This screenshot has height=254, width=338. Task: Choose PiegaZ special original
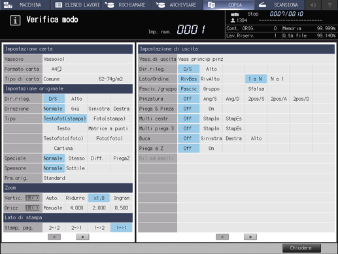122,158
